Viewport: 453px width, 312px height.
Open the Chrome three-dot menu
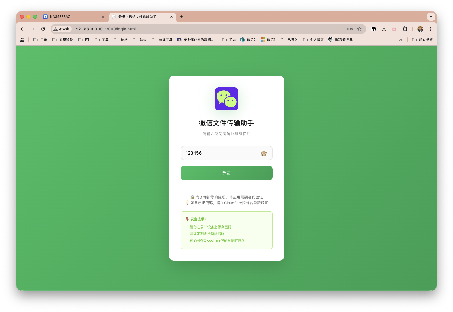tap(431, 29)
